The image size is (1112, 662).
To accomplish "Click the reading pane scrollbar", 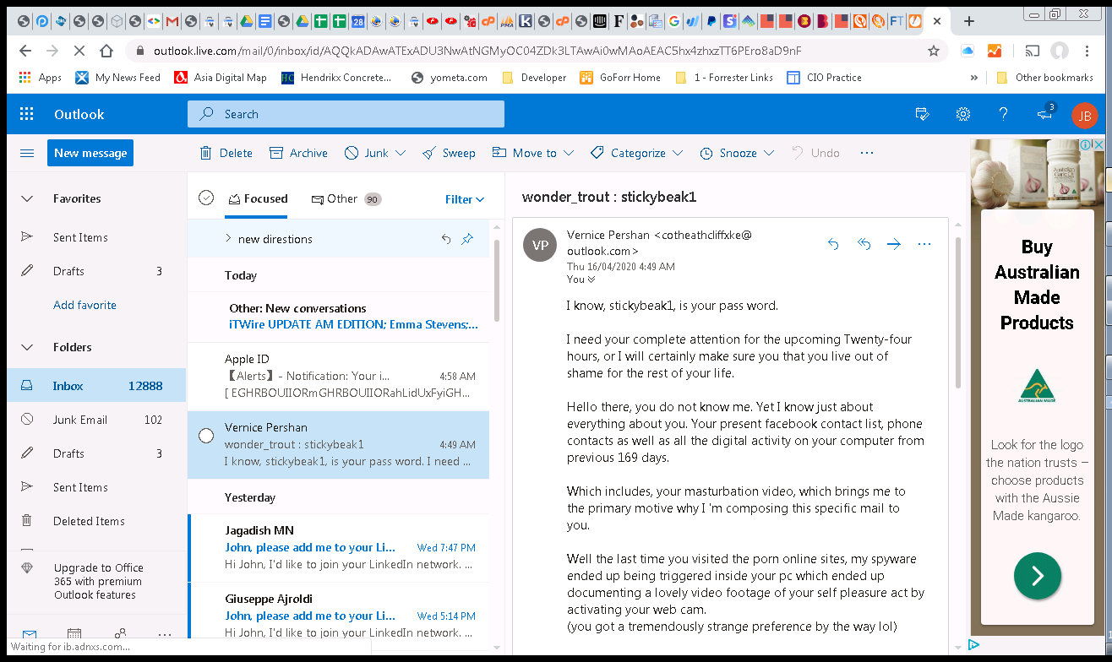I will 957,313.
